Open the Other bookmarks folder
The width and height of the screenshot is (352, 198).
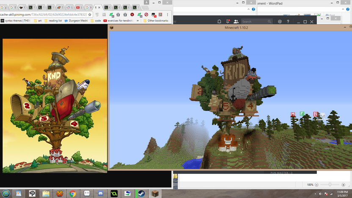coord(155,20)
